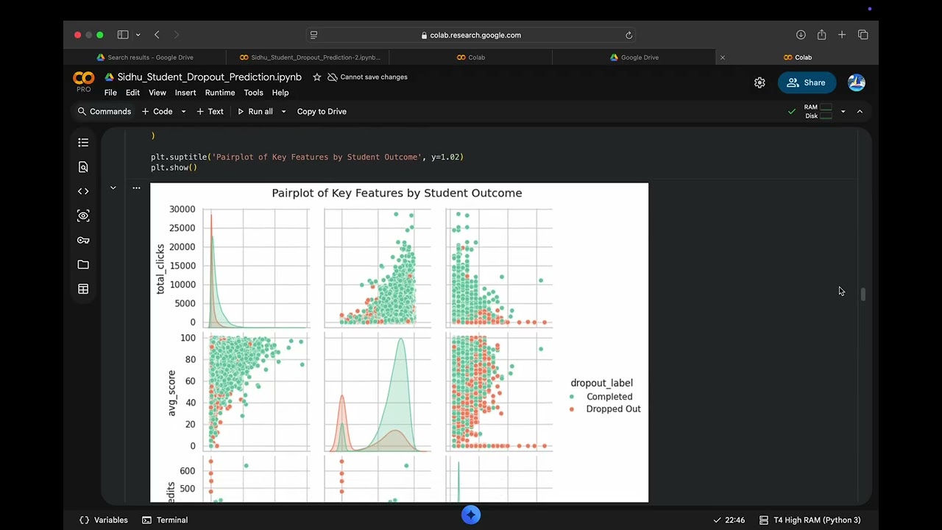Switch to the Search results - Google Drive tab
Viewport: 942px width, 530px height.
[x=145, y=57]
